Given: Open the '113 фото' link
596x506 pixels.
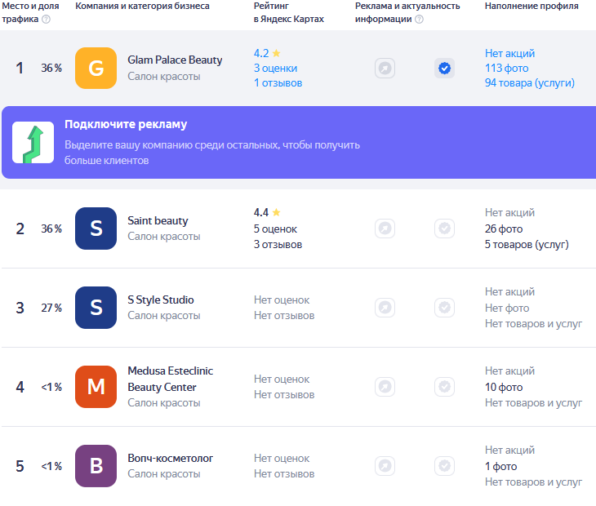Looking at the screenshot, I should coord(507,68).
